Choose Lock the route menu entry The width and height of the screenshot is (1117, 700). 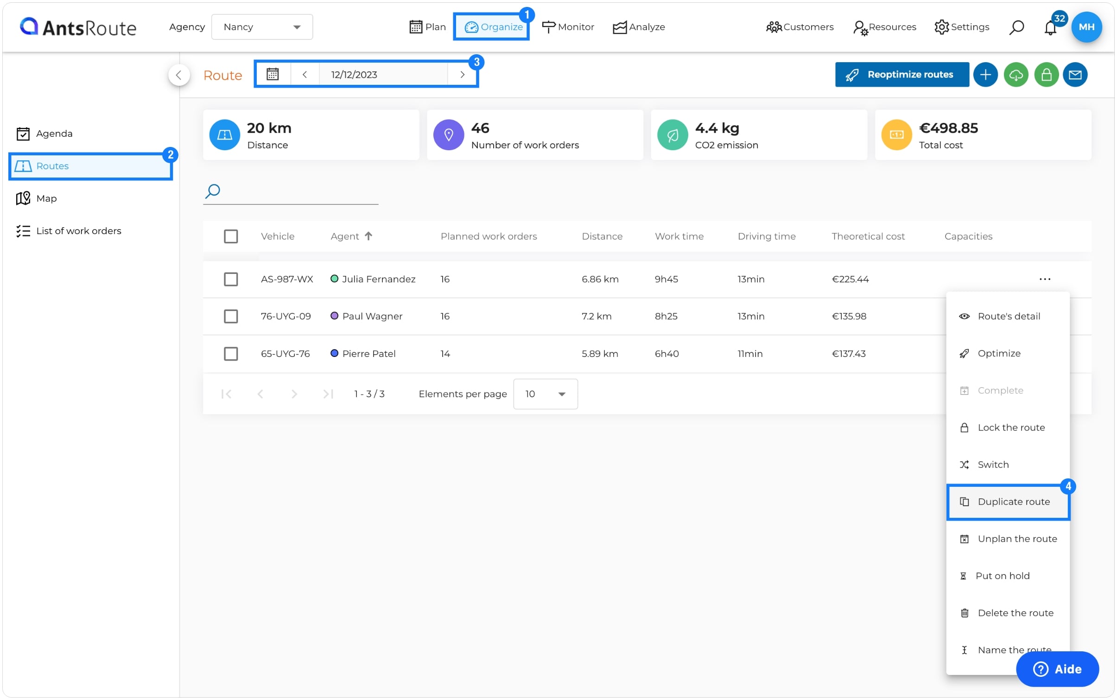tap(1008, 427)
